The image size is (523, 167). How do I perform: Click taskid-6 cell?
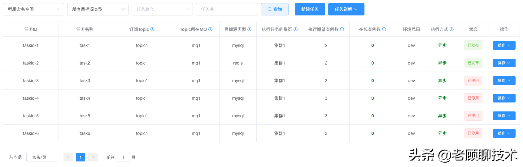[31, 133]
